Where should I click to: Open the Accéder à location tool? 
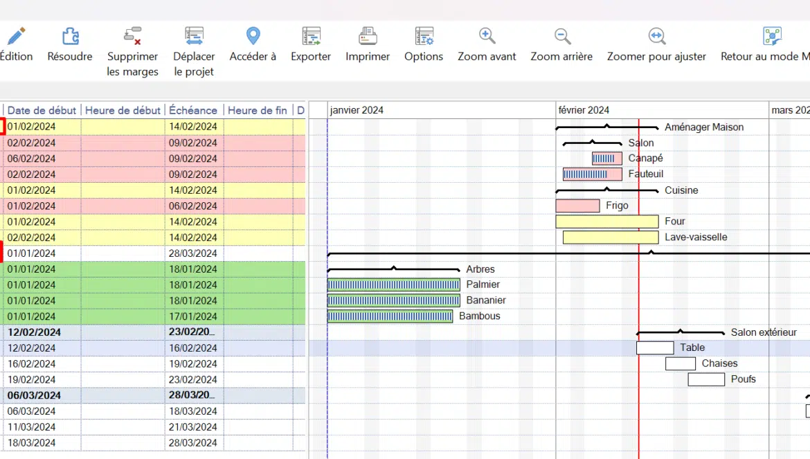pos(253,37)
